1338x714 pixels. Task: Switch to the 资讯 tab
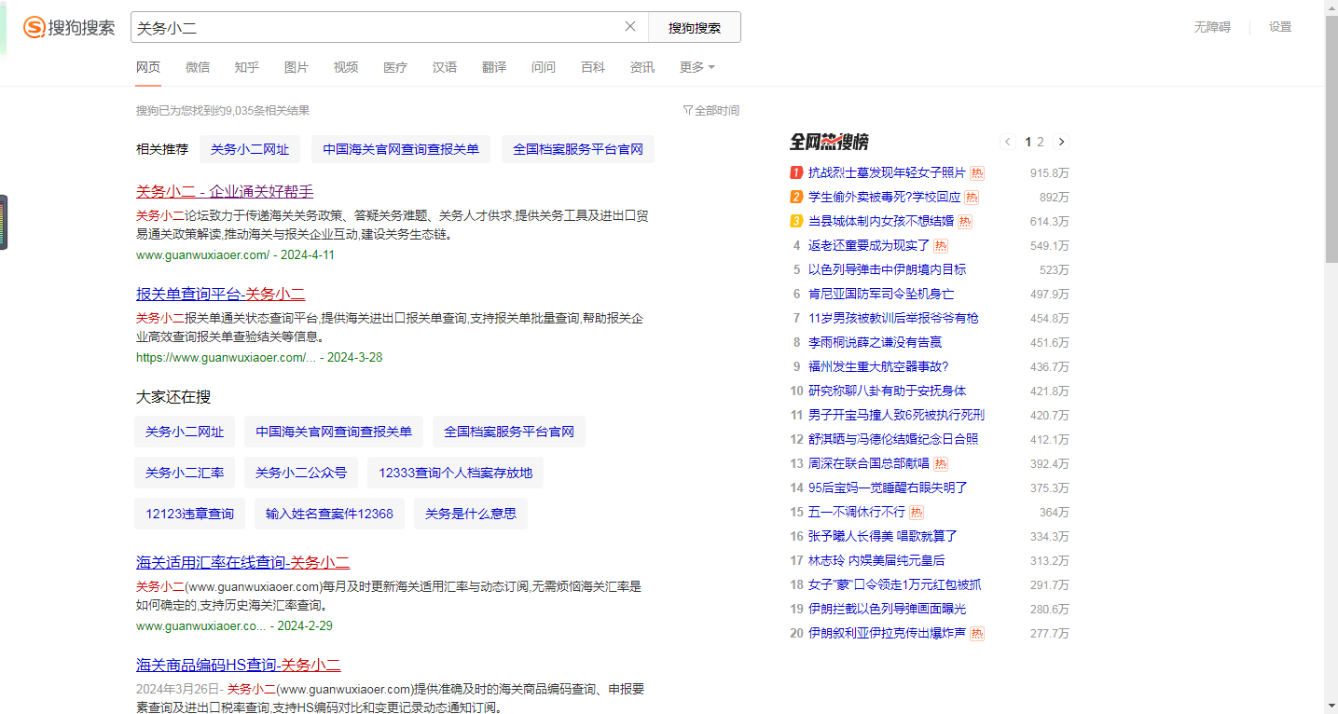click(642, 67)
